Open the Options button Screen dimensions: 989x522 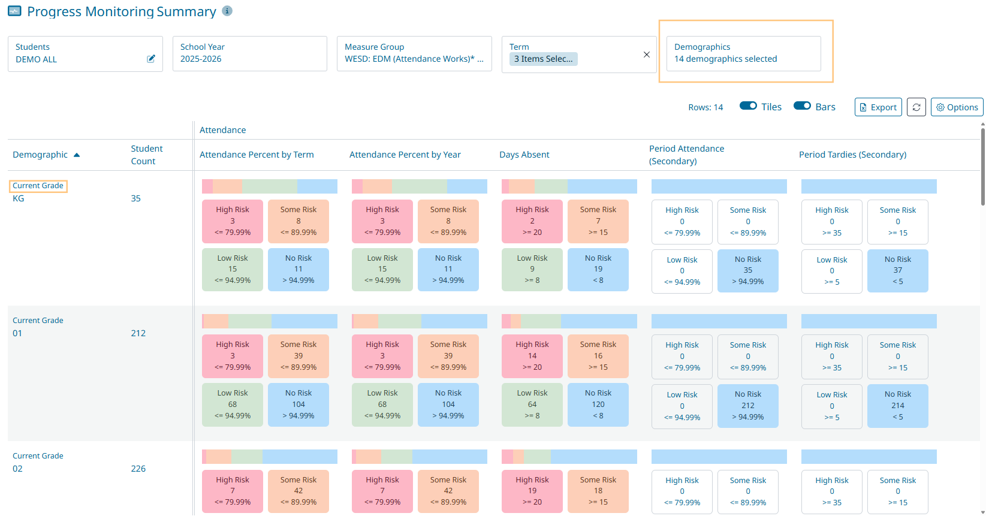pos(957,107)
